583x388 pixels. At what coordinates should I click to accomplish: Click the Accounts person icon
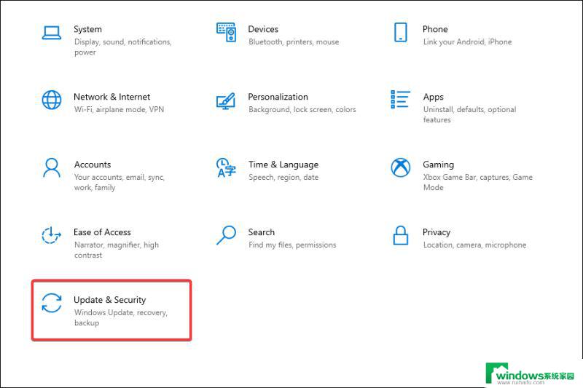(x=51, y=168)
